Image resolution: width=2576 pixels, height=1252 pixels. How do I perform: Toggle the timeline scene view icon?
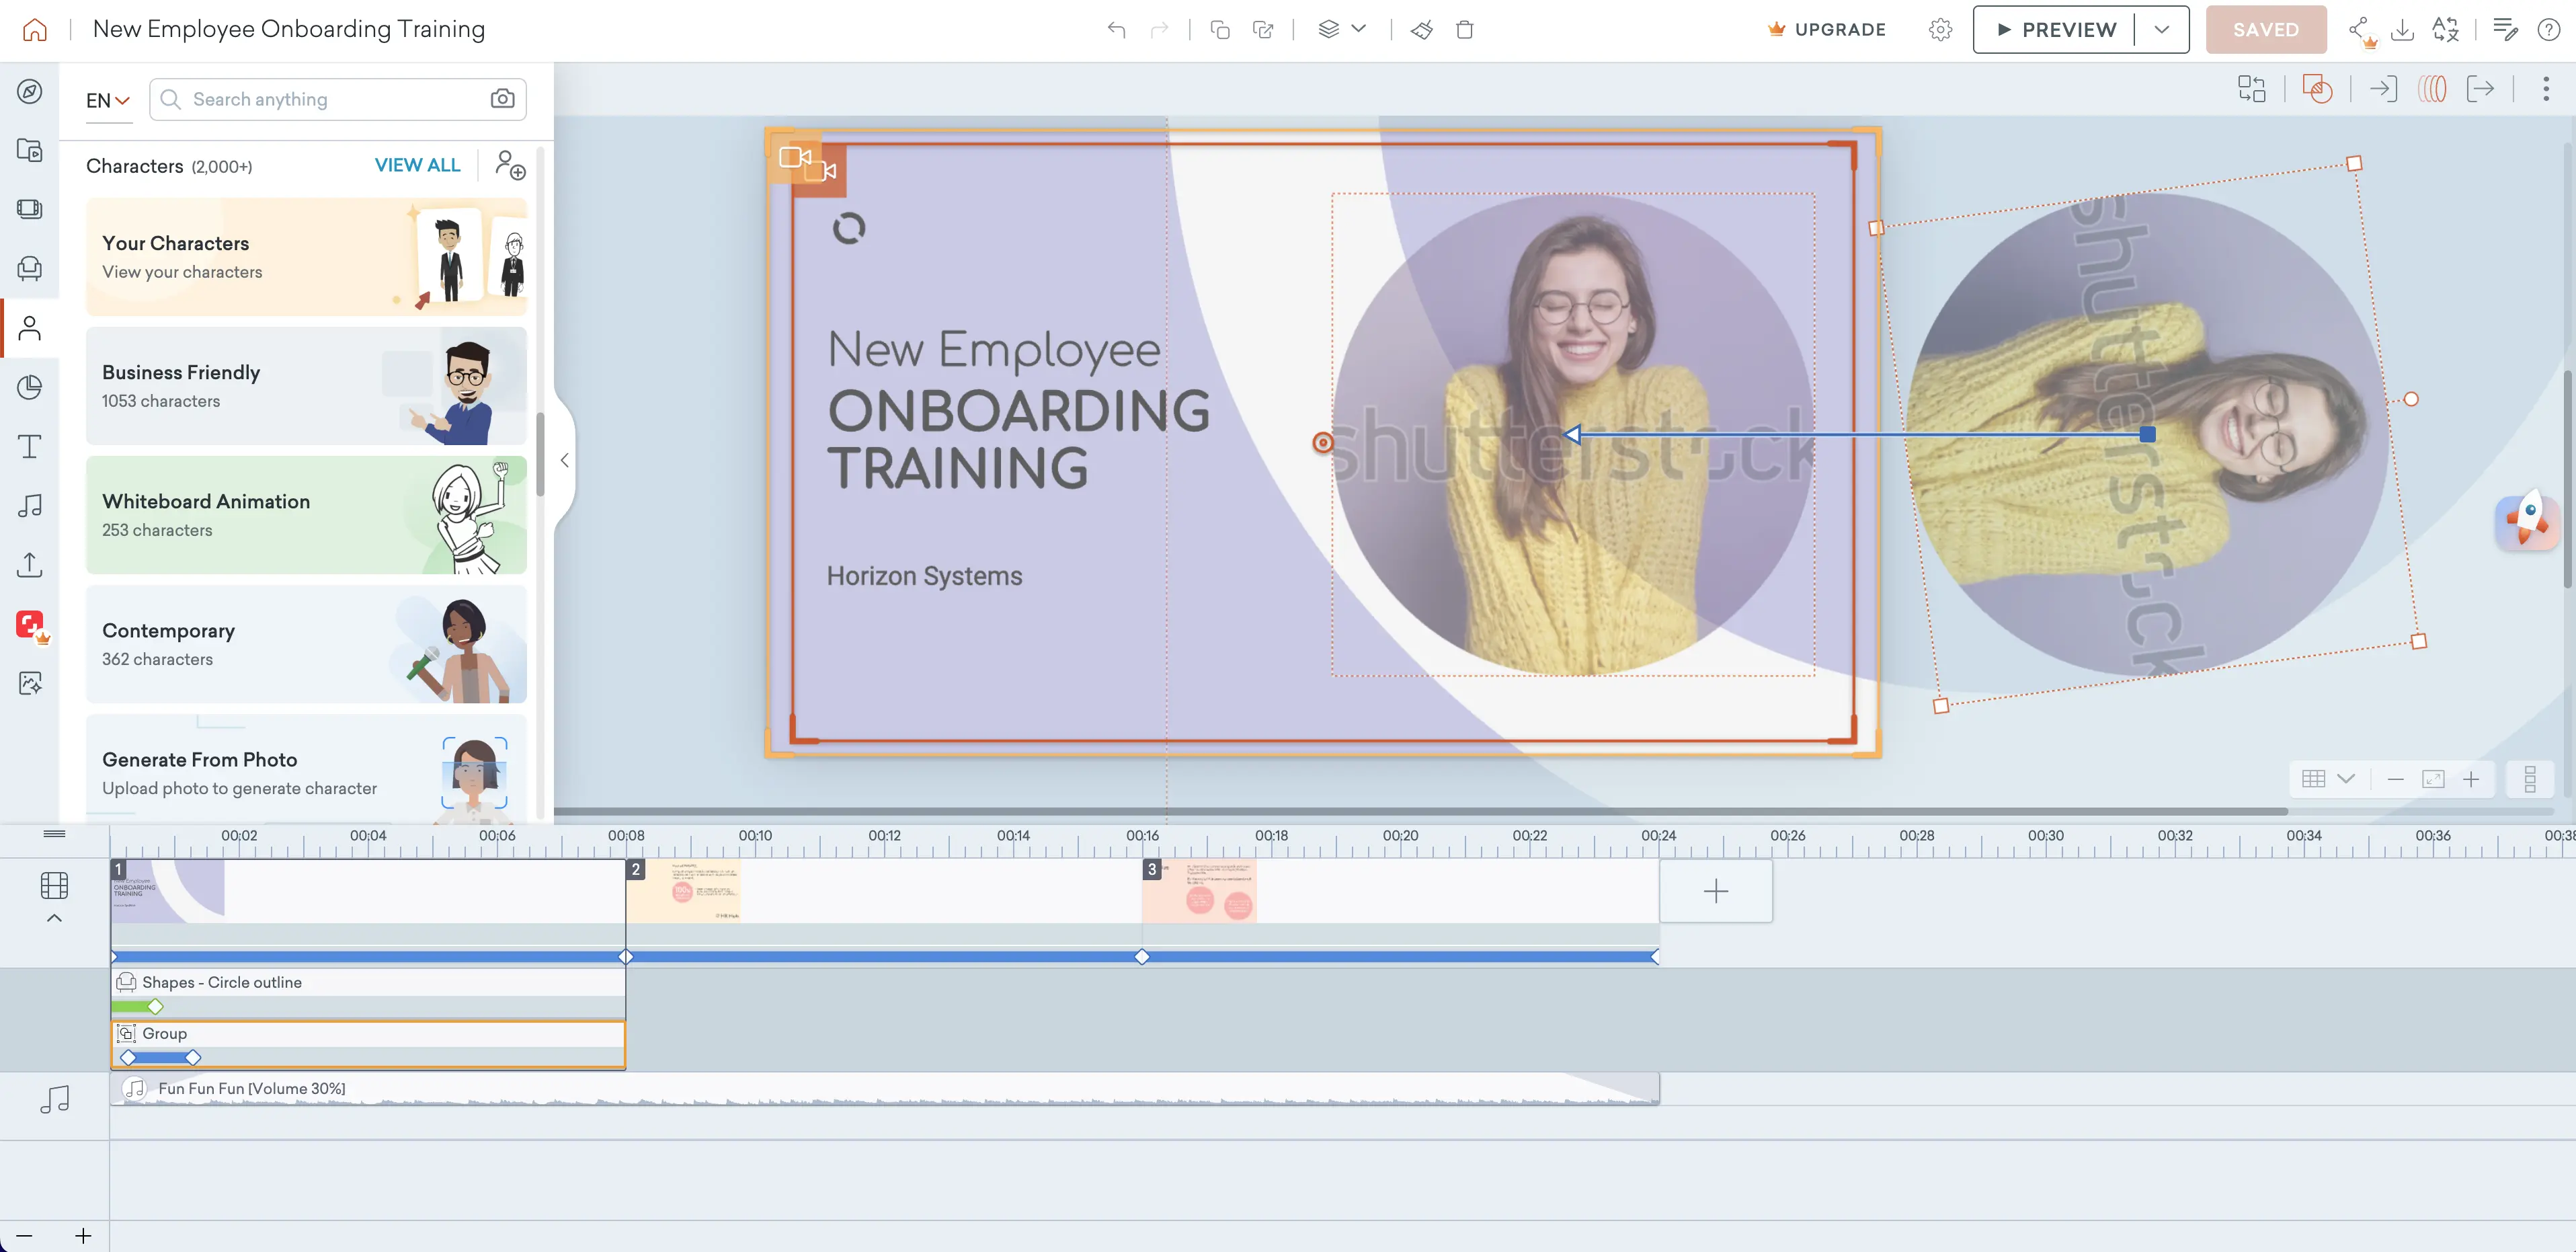(x=54, y=885)
